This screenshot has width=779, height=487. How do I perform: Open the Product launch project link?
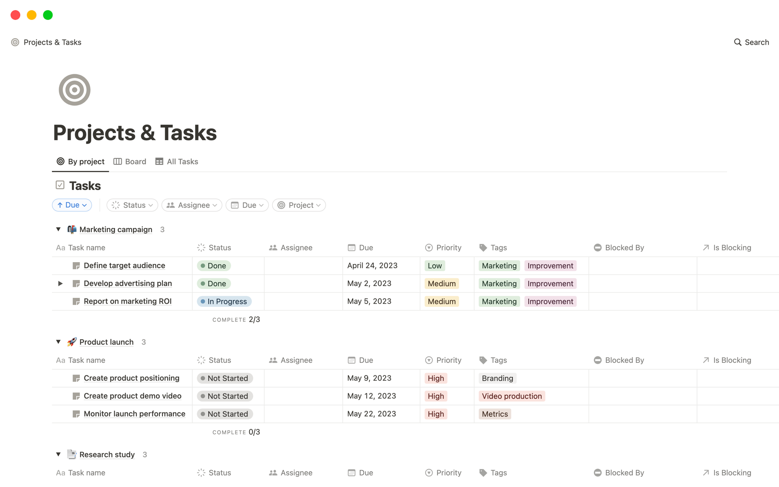(106, 342)
